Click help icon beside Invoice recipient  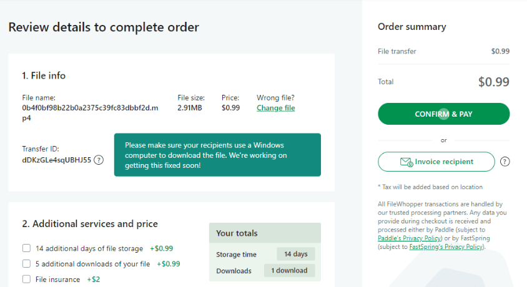(505, 162)
